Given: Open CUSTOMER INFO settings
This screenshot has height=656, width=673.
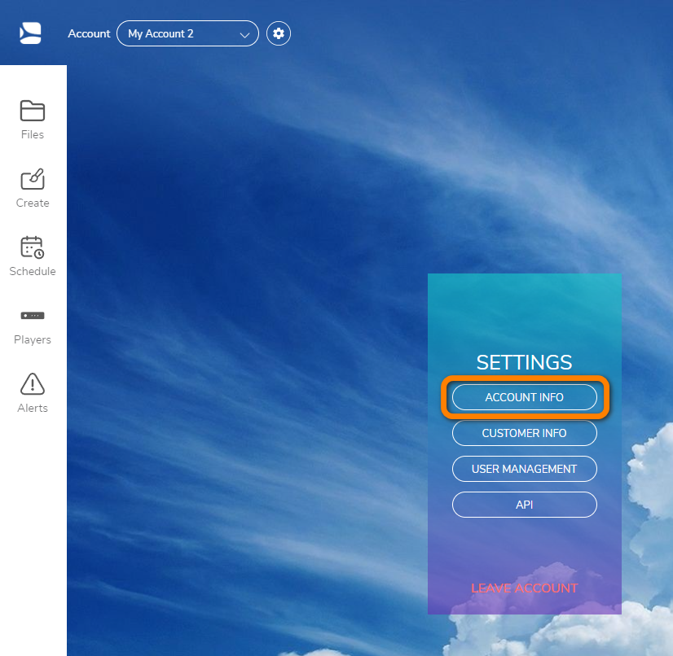Looking at the screenshot, I should point(525,433).
